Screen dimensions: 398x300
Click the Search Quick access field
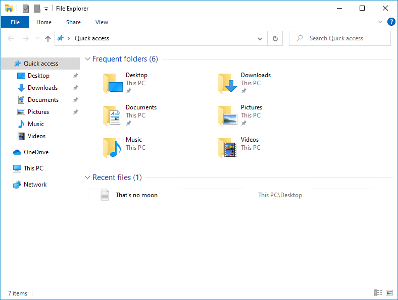pyautogui.click(x=339, y=38)
